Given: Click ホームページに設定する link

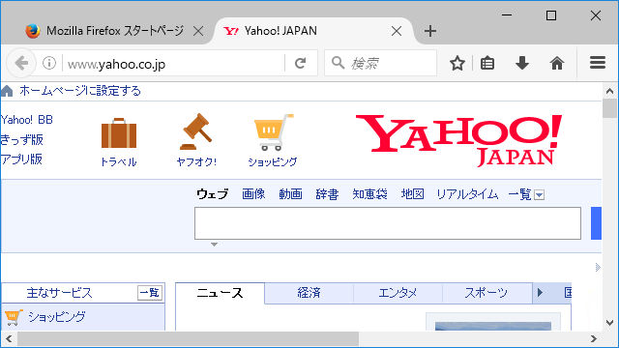Looking at the screenshot, I should 80,91.
